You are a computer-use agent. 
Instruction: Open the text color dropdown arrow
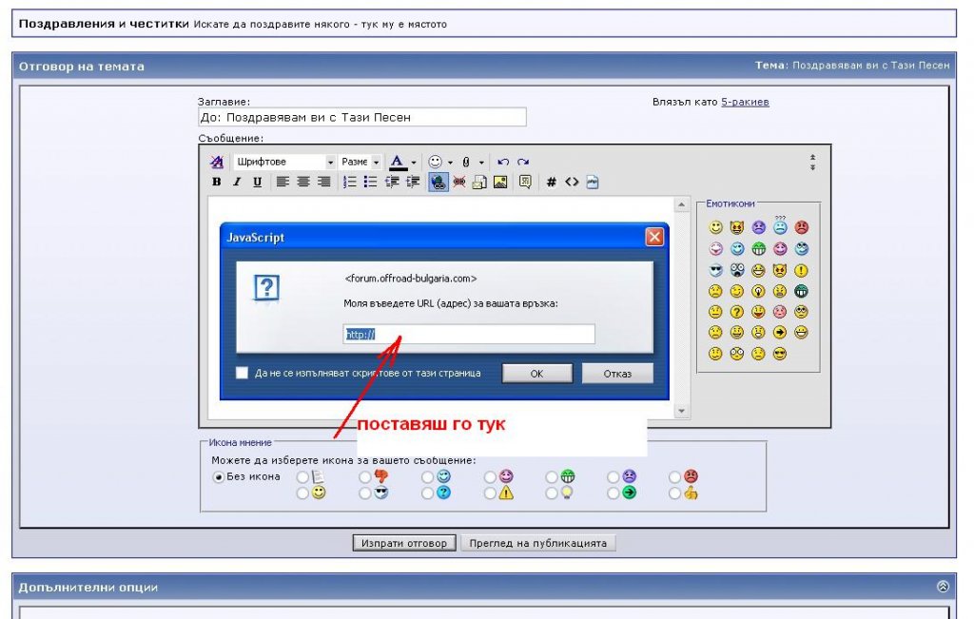coord(414,163)
